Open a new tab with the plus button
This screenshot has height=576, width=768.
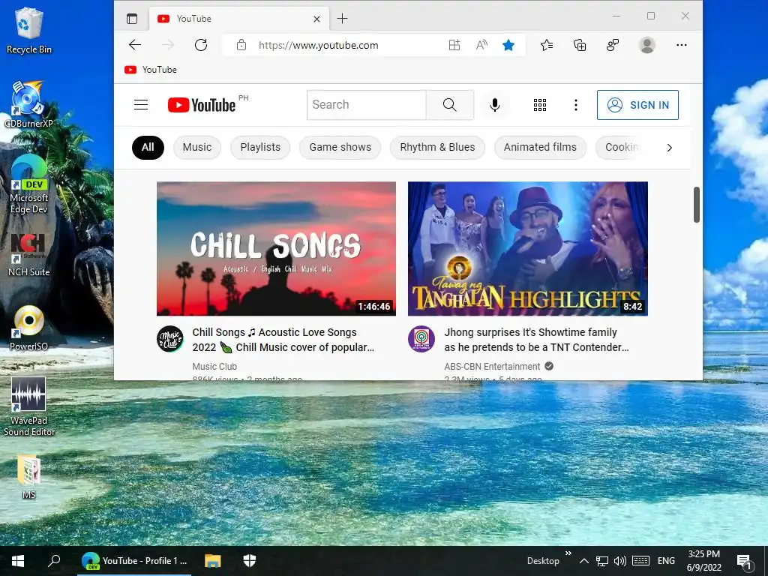click(342, 19)
